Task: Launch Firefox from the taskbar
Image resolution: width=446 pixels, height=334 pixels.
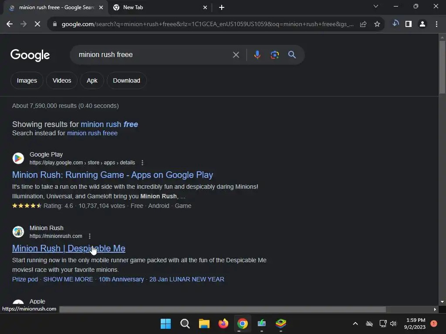Action: [x=223, y=324]
